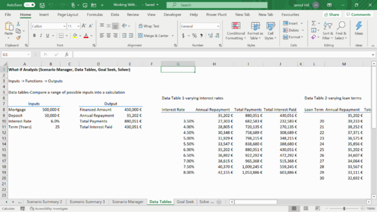Toggle Wrap Text
Viewport: 377px width, 212px height.
pos(149,26)
